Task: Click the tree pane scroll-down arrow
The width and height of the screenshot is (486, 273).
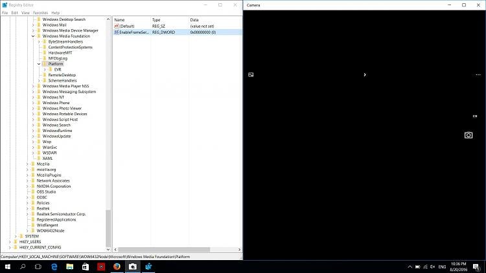Action: tap(108, 250)
